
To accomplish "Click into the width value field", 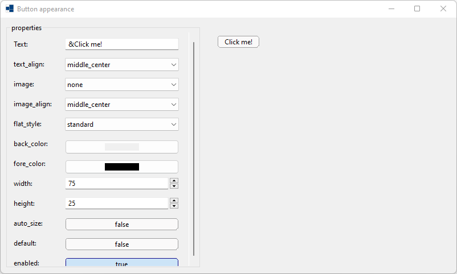I will coord(116,184).
